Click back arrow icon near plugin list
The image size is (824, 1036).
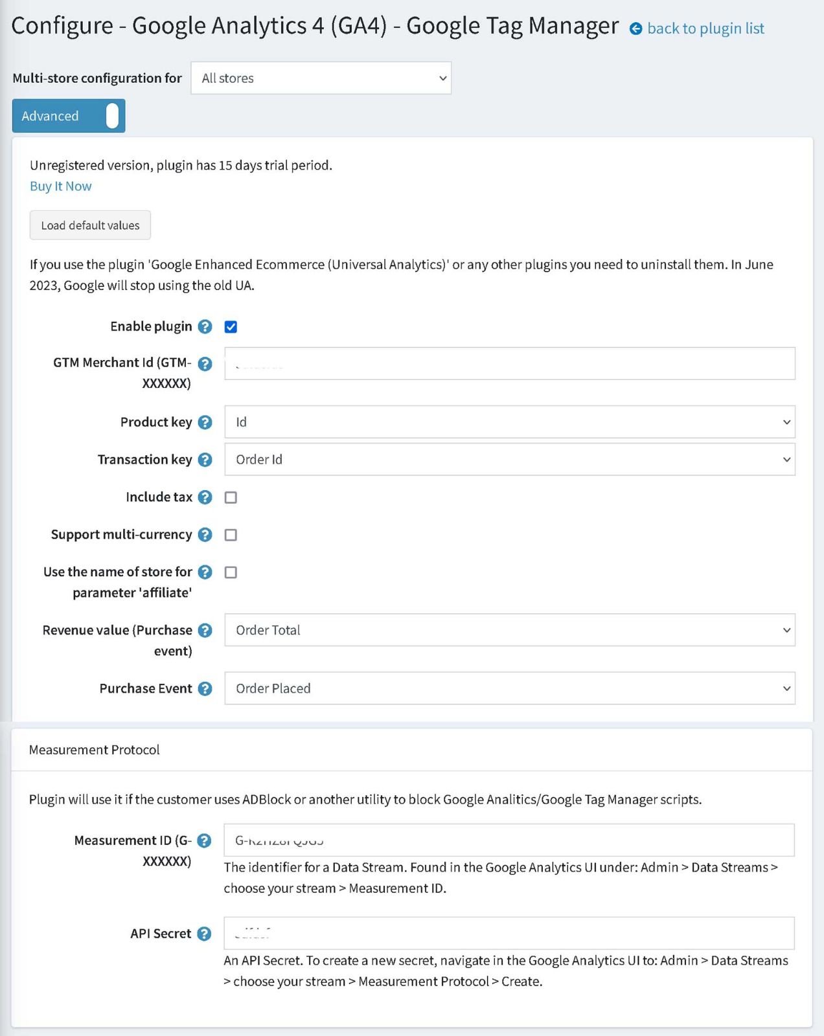pyautogui.click(x=636, y=29)
